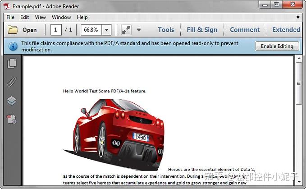Image resolution: width=306 pixels, height=189 pixels.
Task: Click the "Hello World! Test Some PDF/A-1a feature." text
Action: [x=105, y=91]
